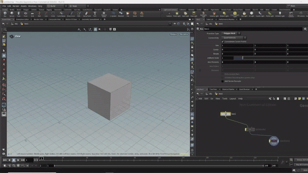Click the frame range slider bar

click(159, 166)
